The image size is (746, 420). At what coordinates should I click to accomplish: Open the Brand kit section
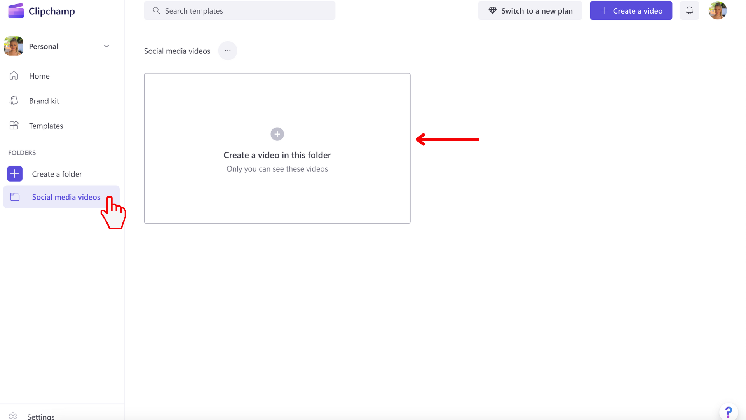click(44, 100)
